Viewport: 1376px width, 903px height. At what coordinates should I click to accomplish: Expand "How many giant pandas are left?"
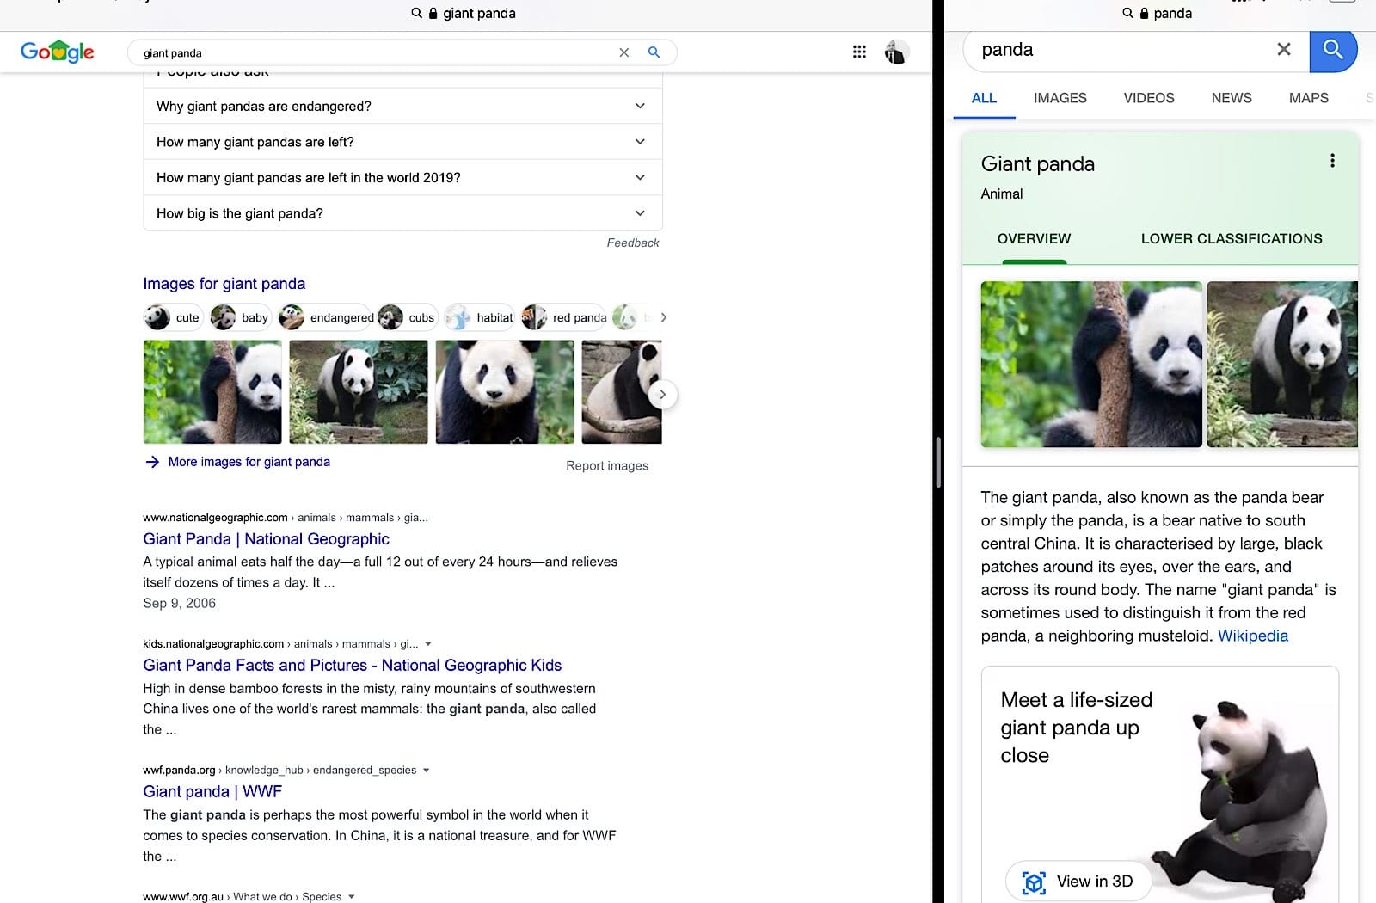tap(402, 142)
